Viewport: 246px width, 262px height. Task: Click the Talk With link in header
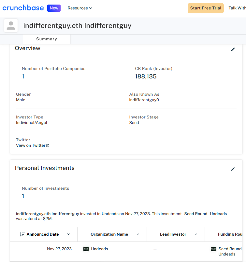(x=237, y=8)
